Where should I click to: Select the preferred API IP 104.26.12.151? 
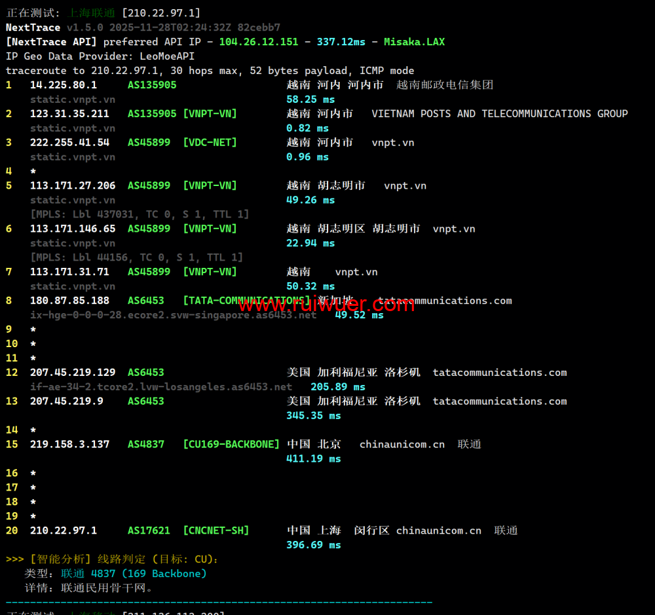point(258,42)
